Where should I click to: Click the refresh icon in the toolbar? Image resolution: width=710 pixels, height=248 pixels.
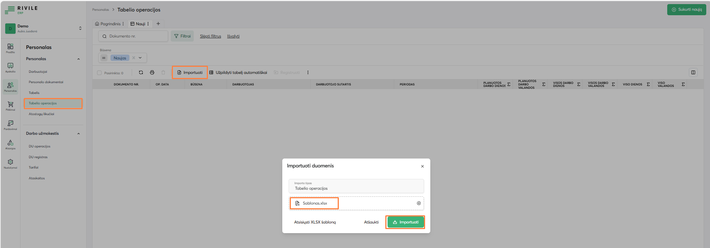click(141, 72)
